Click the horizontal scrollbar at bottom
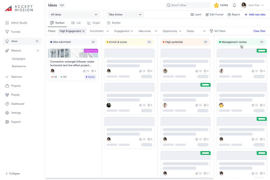 [x=129, y=178]
